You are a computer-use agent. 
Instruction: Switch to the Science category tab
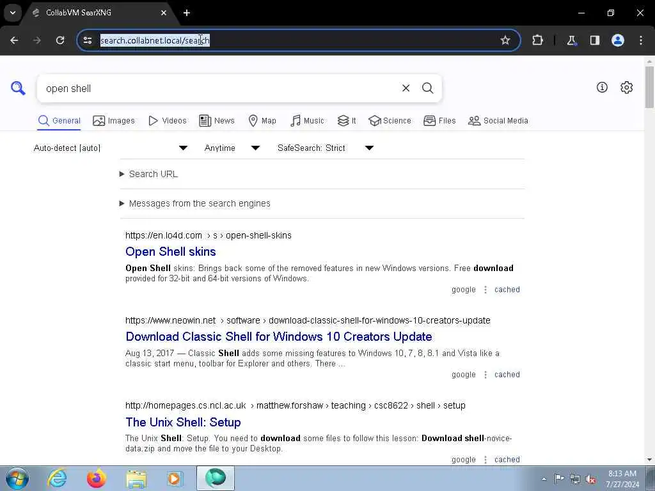point(390,121)
